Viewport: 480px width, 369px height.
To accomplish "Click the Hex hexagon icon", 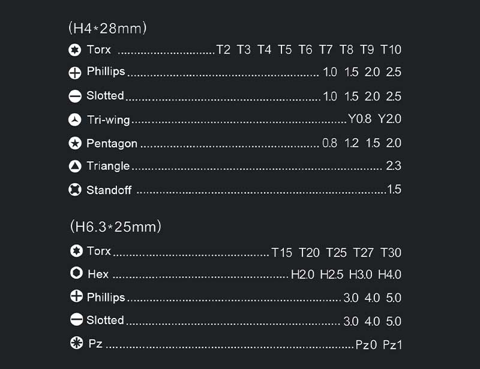I will (76, 273).
